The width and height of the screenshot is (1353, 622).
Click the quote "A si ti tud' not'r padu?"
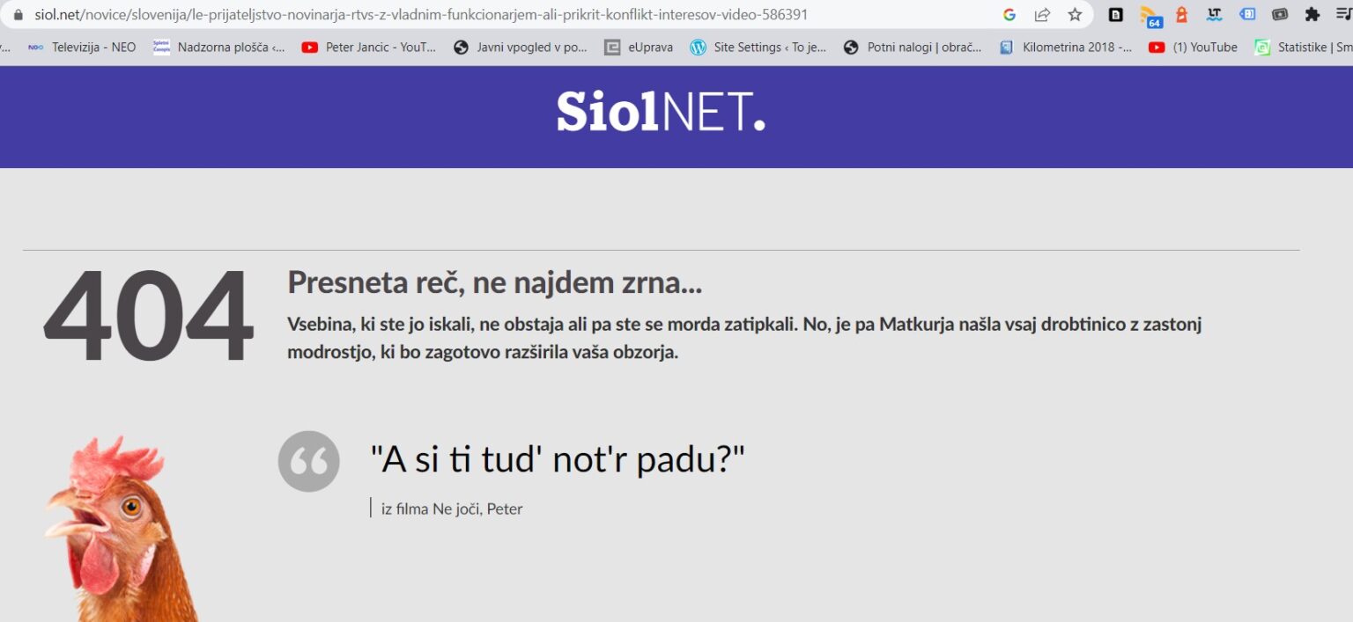coord(558,459)
